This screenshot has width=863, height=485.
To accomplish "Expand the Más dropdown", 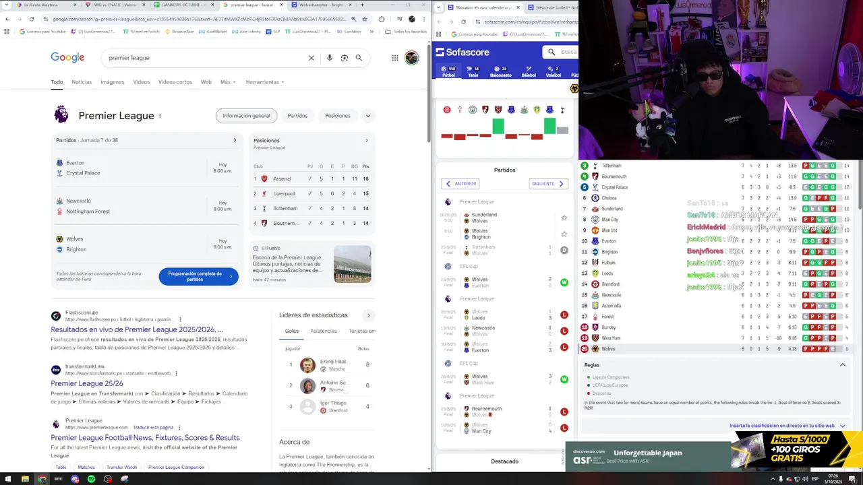I will click(228, 82).
